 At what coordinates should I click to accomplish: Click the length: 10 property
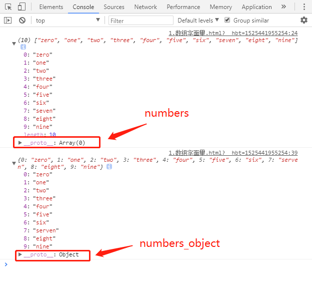(x=40, y=135)
